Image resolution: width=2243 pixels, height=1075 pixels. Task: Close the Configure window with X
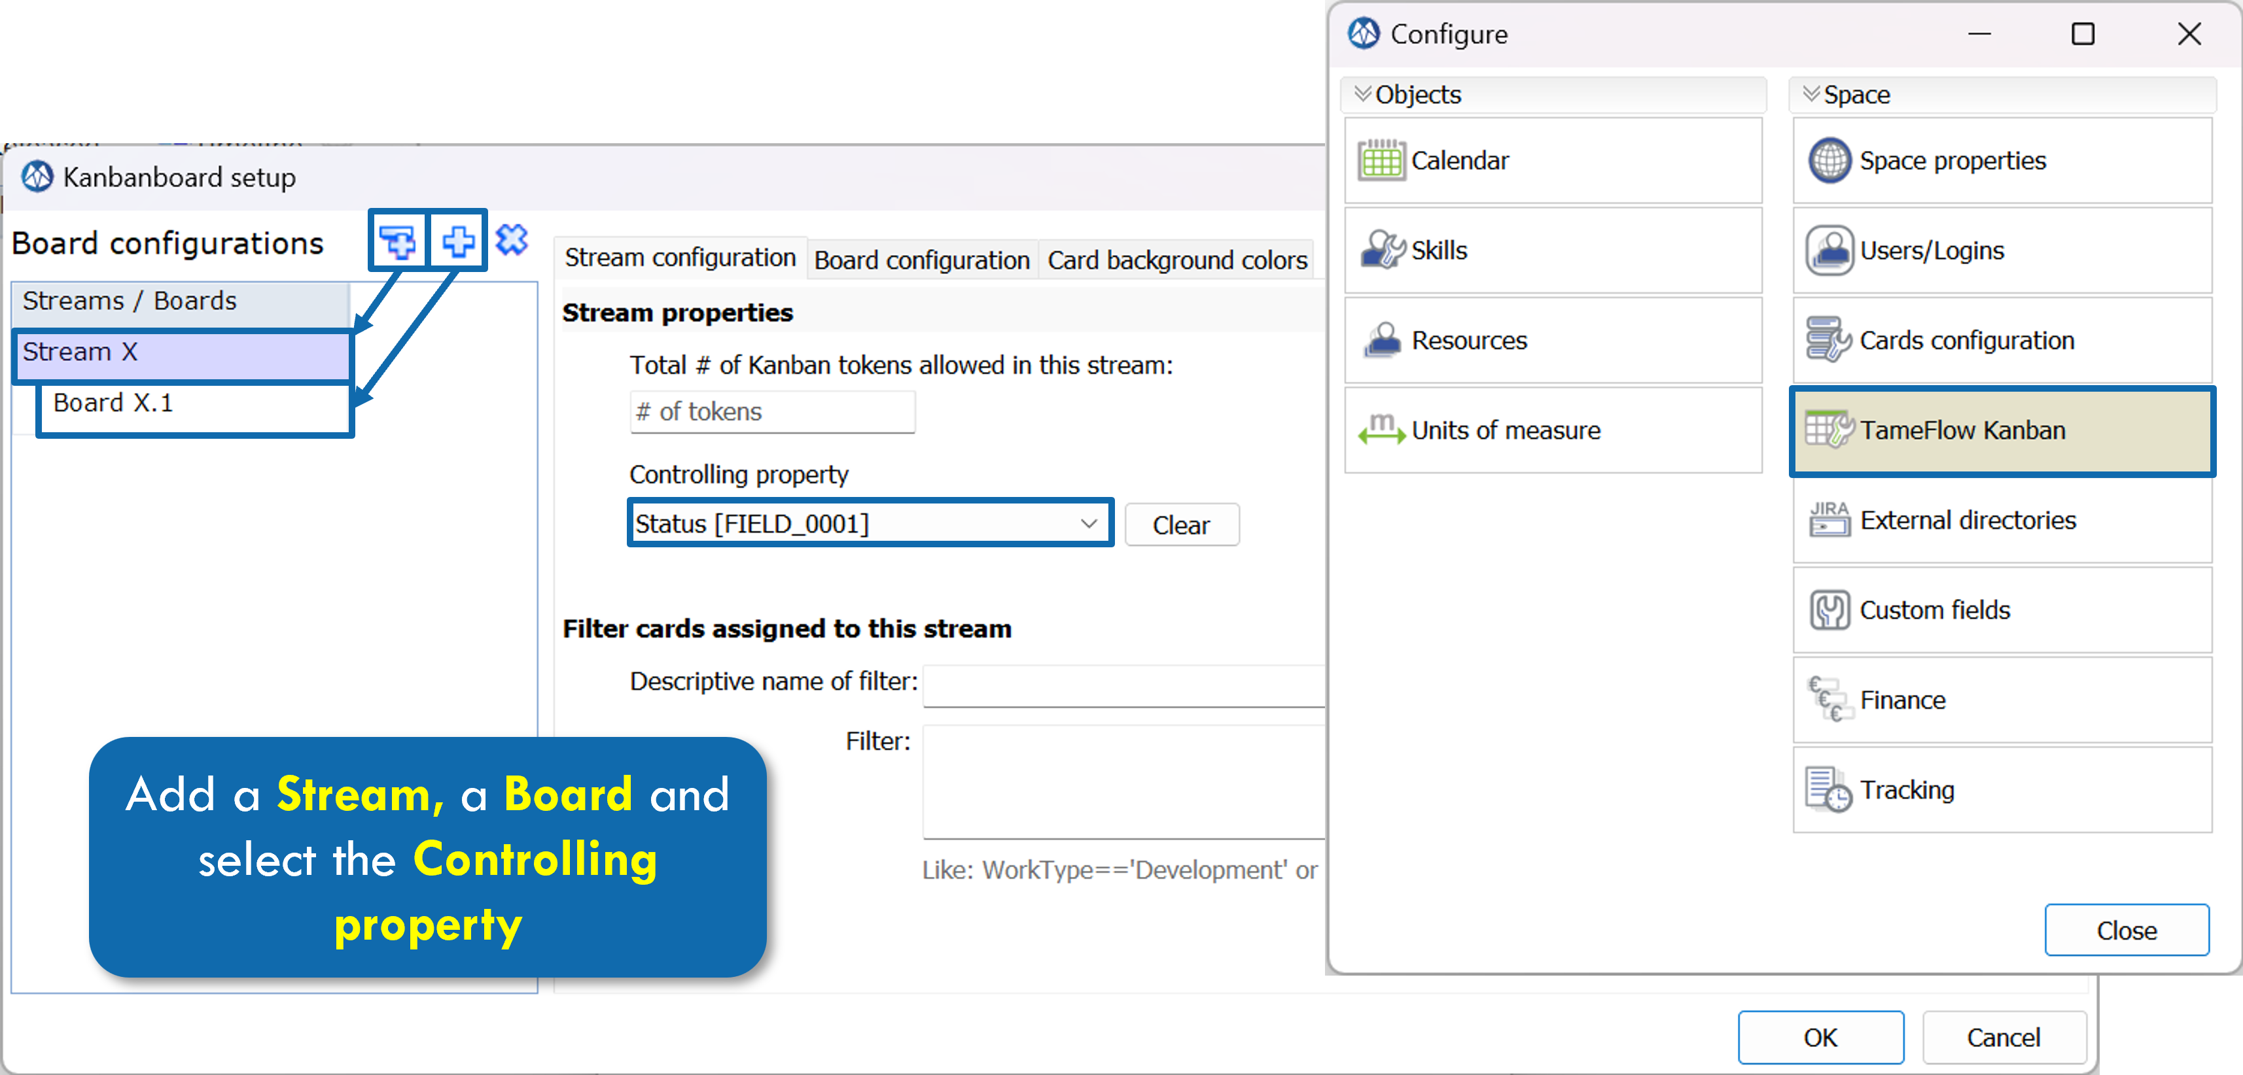2189,34
